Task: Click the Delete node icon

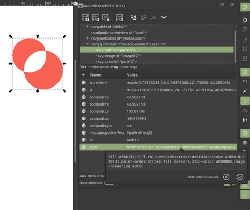Action: 120,17
